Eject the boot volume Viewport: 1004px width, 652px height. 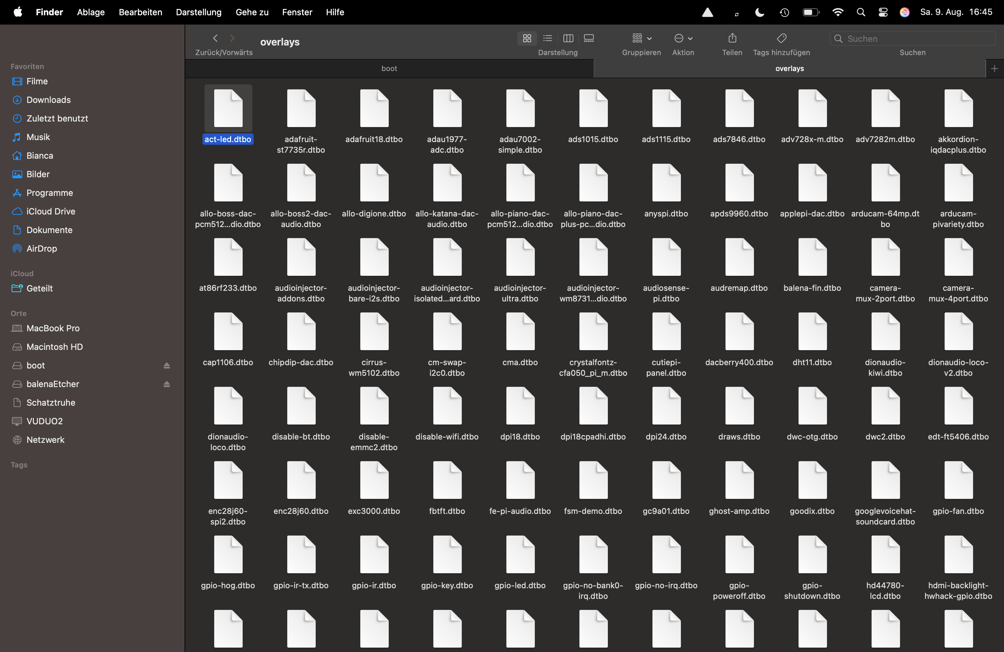pos(167,366)
